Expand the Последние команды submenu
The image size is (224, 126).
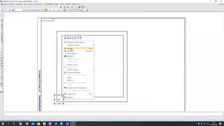[x=79, y=45]
